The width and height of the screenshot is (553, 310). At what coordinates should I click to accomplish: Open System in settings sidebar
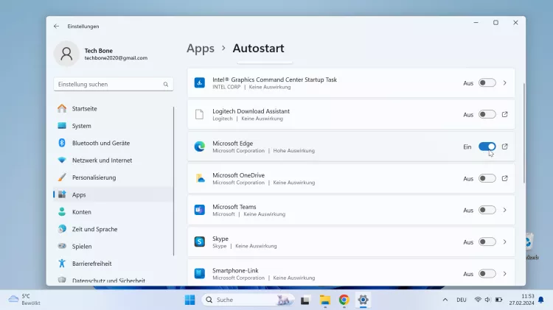(113, 126)
